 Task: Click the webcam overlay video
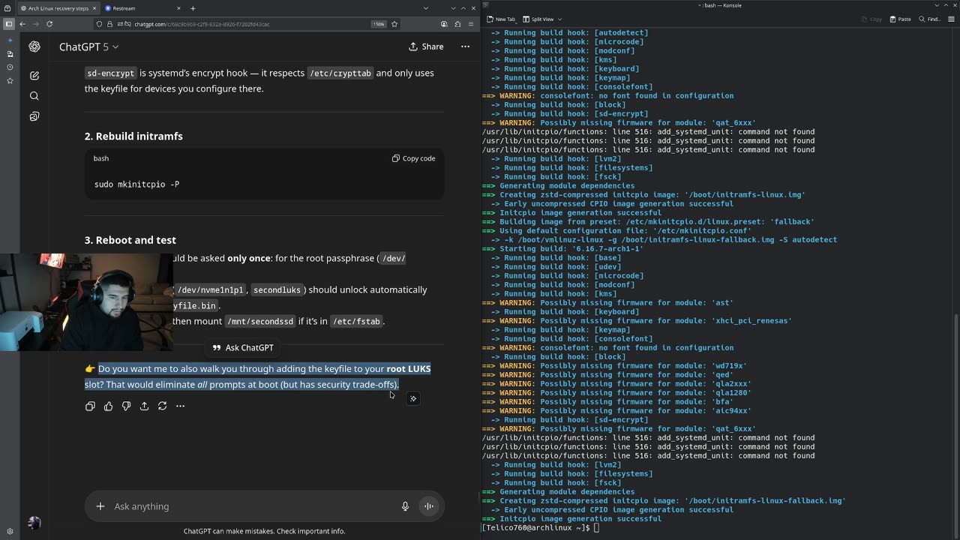86,302
